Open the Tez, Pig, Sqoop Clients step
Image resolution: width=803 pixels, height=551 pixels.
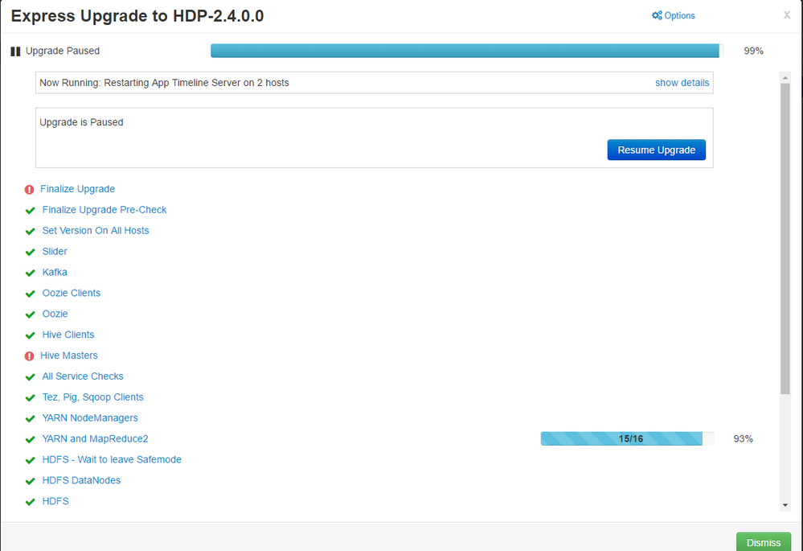tap(92, 397)
